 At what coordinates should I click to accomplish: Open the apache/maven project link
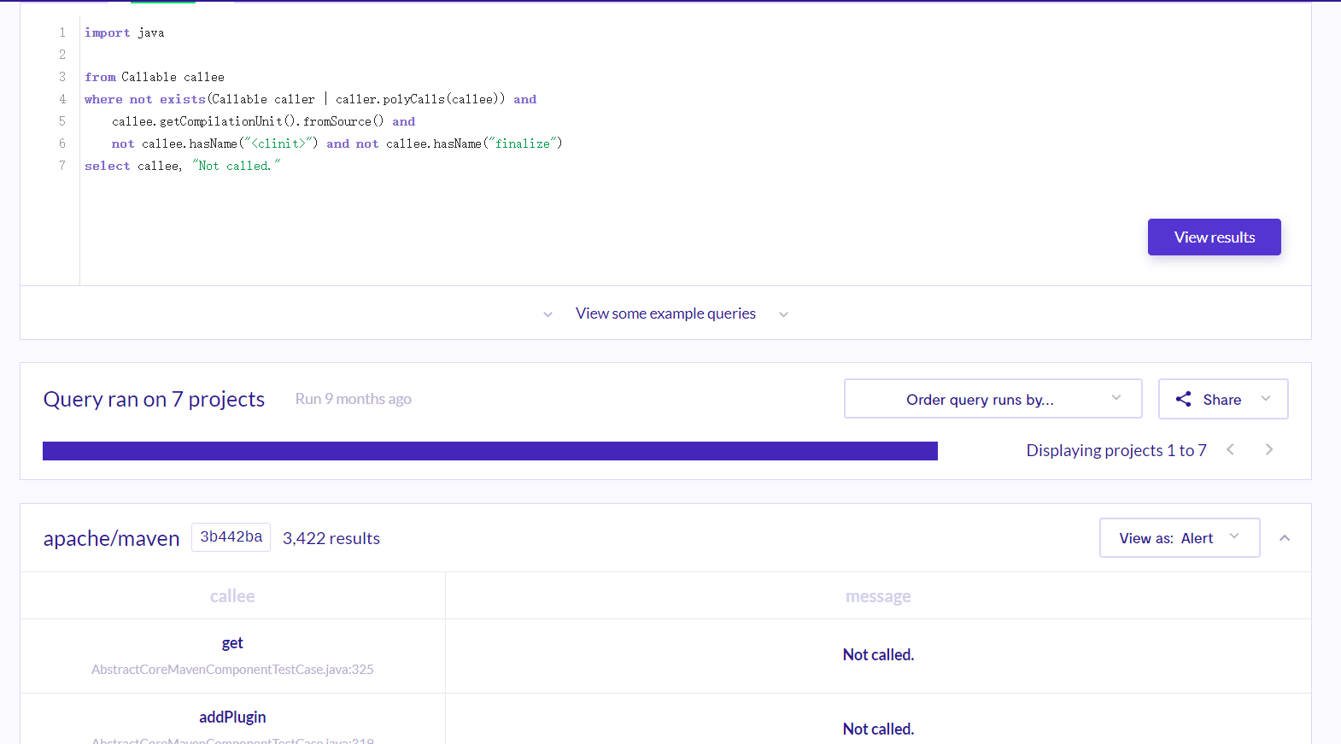tap(111, 538)
